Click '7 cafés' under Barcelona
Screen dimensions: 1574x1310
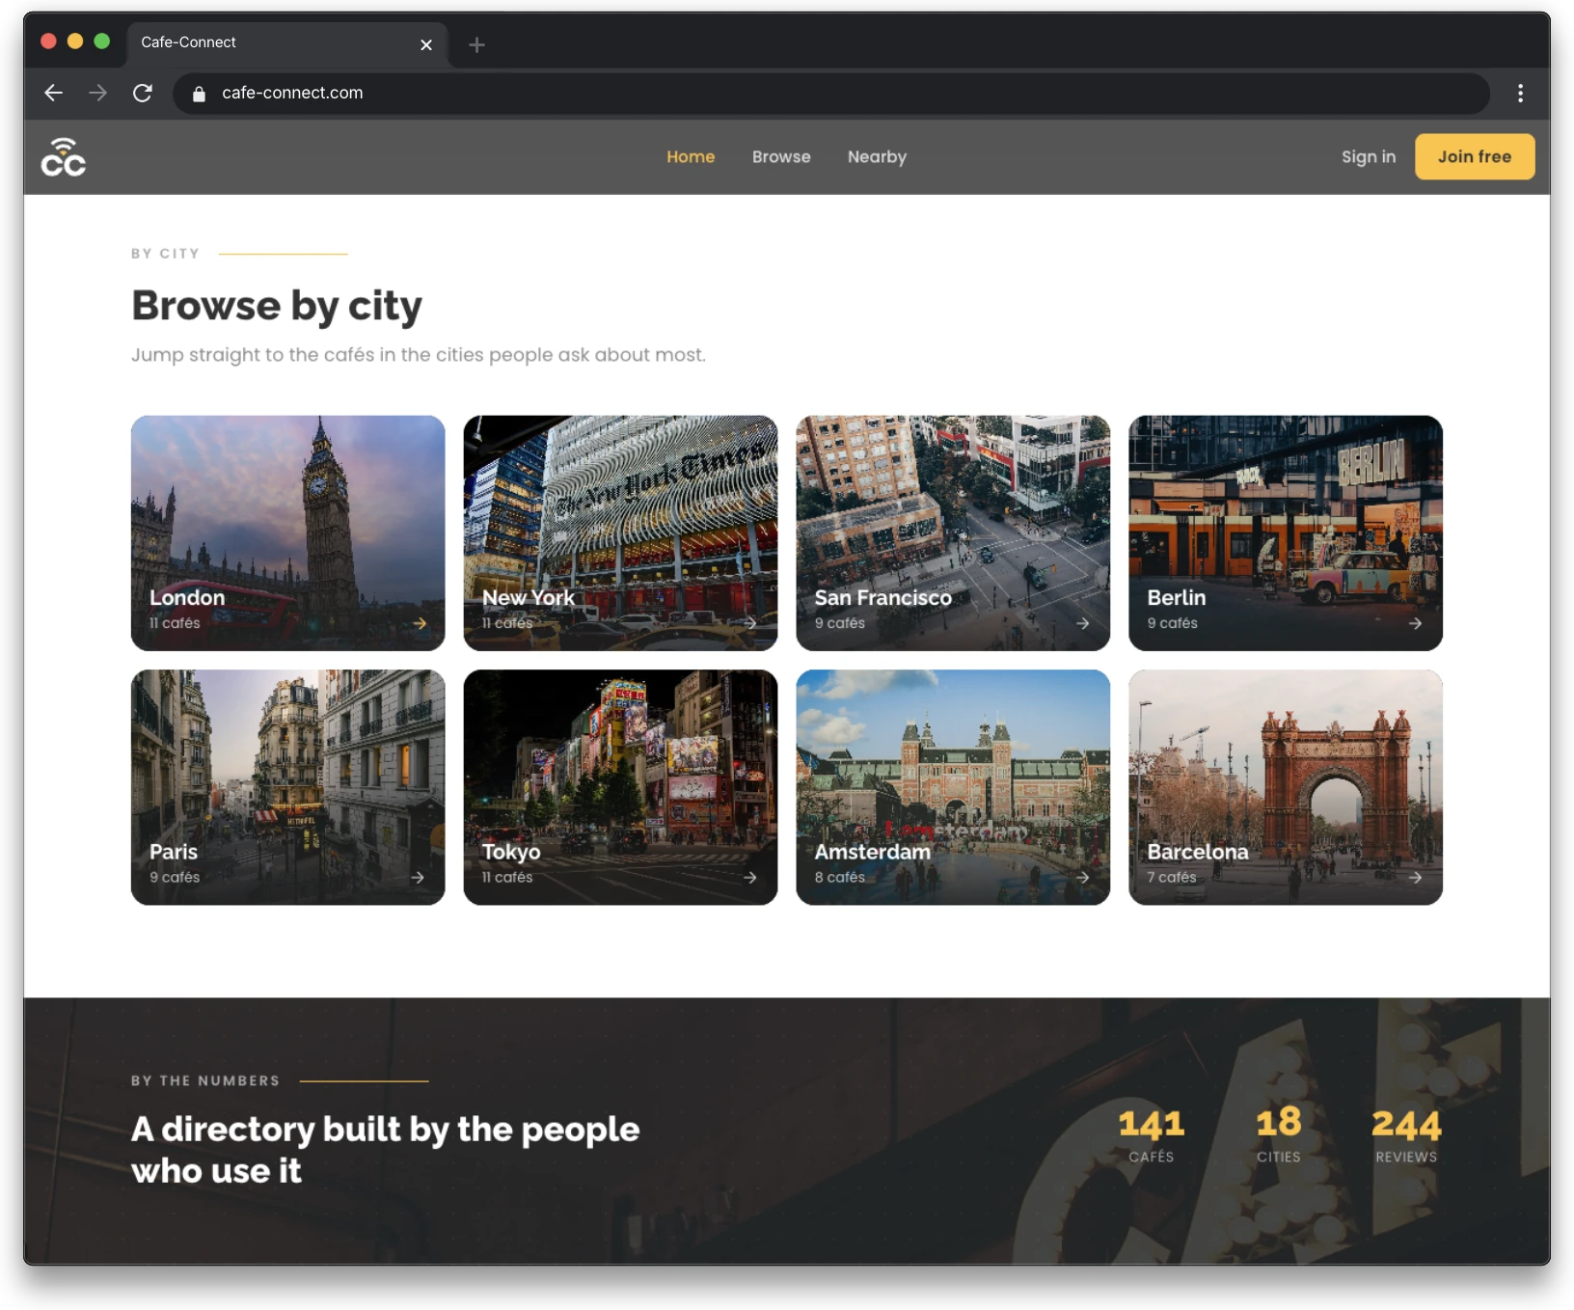pos(1172,877)
